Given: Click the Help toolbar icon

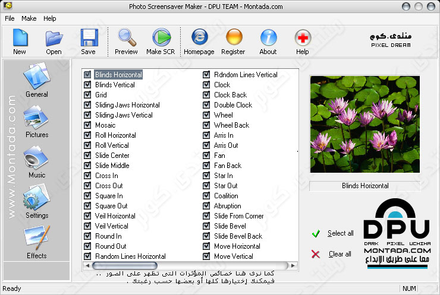Looking at the screenshot, I should 303,38.
